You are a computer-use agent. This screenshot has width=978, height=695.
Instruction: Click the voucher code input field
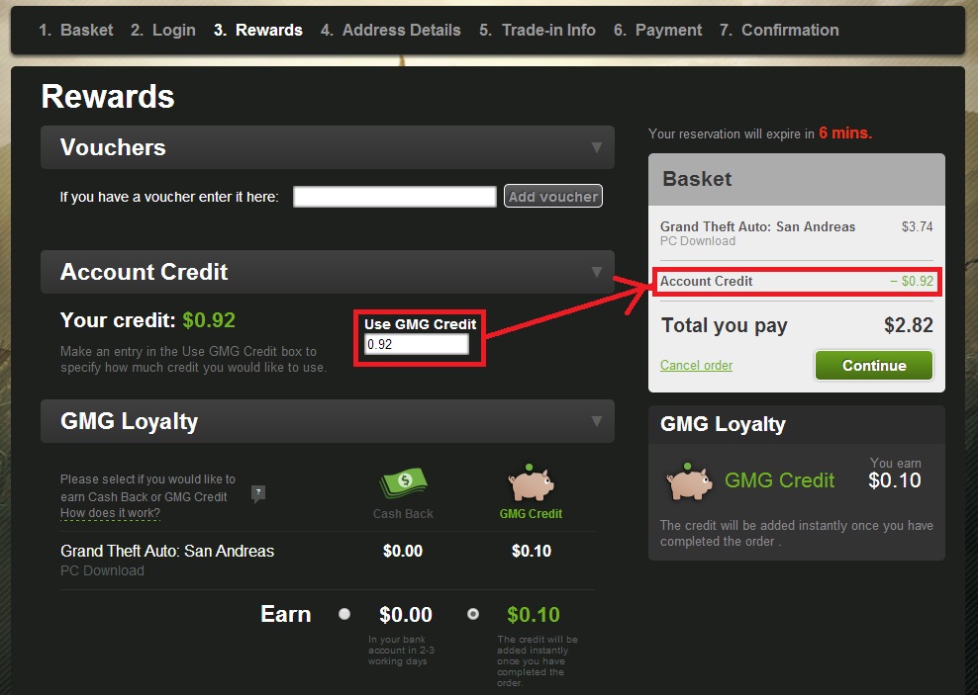tap(395, 197)
